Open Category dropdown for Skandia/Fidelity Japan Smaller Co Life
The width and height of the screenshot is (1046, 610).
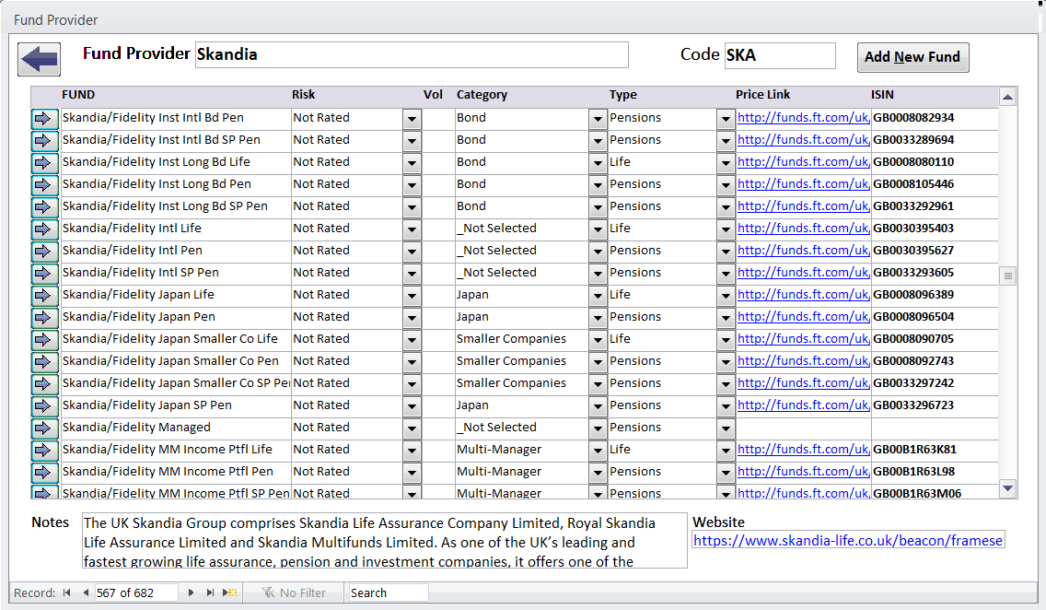coord(598,340)
